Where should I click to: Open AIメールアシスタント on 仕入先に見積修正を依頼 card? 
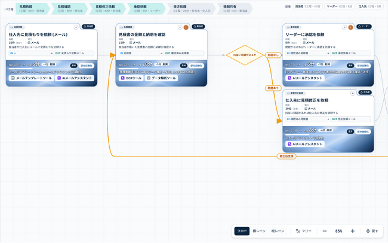click(x=305, y=144)
